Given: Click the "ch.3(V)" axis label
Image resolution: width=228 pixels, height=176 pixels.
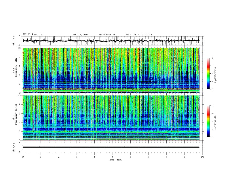Looking at the screenshot, I should click(x=14, y=148).
